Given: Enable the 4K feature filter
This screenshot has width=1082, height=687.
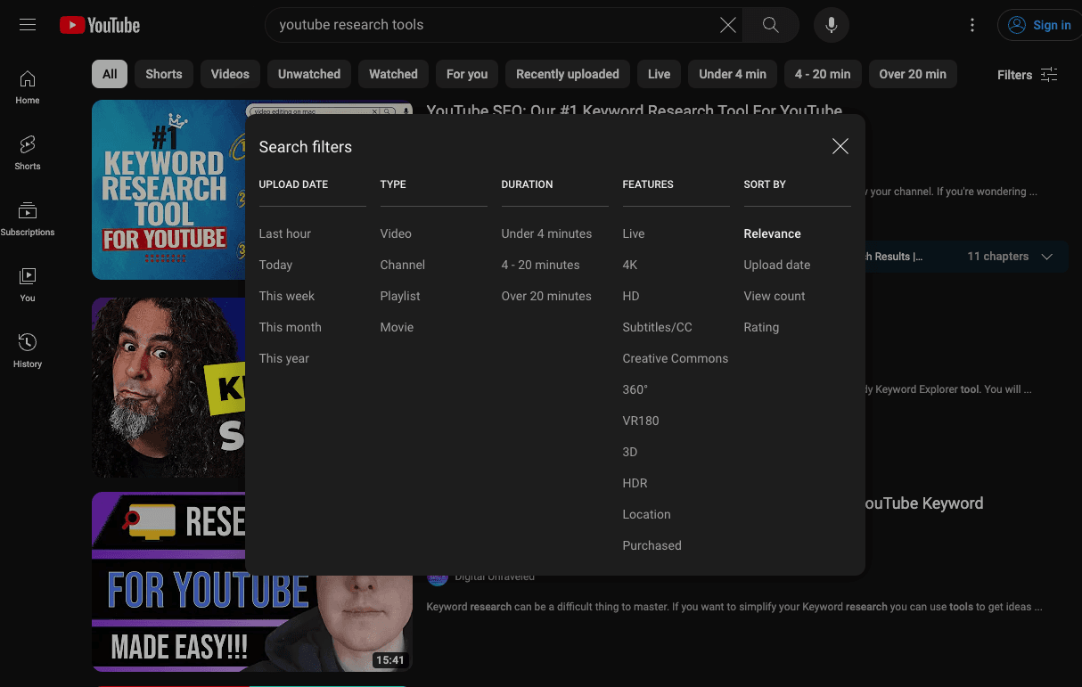Looking at the screenshot, I should pos(630,265).
